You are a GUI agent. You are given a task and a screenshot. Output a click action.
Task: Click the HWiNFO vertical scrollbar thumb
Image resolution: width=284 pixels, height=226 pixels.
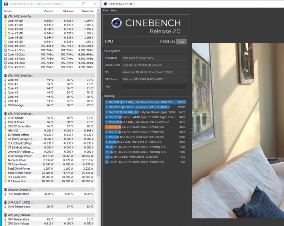coord(98,95)
